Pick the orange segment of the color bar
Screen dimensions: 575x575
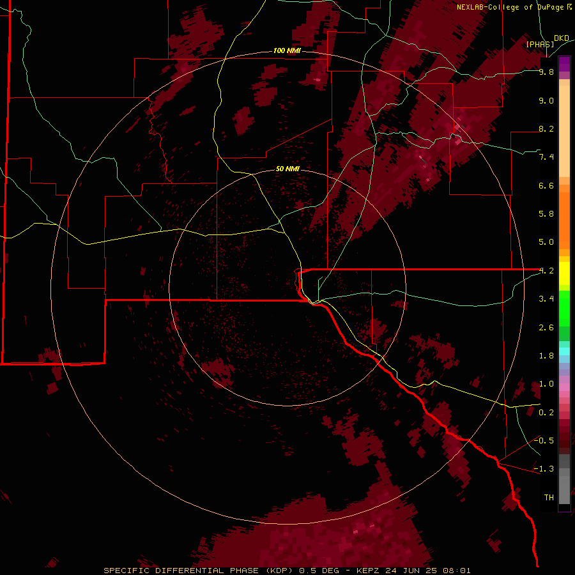564,220
